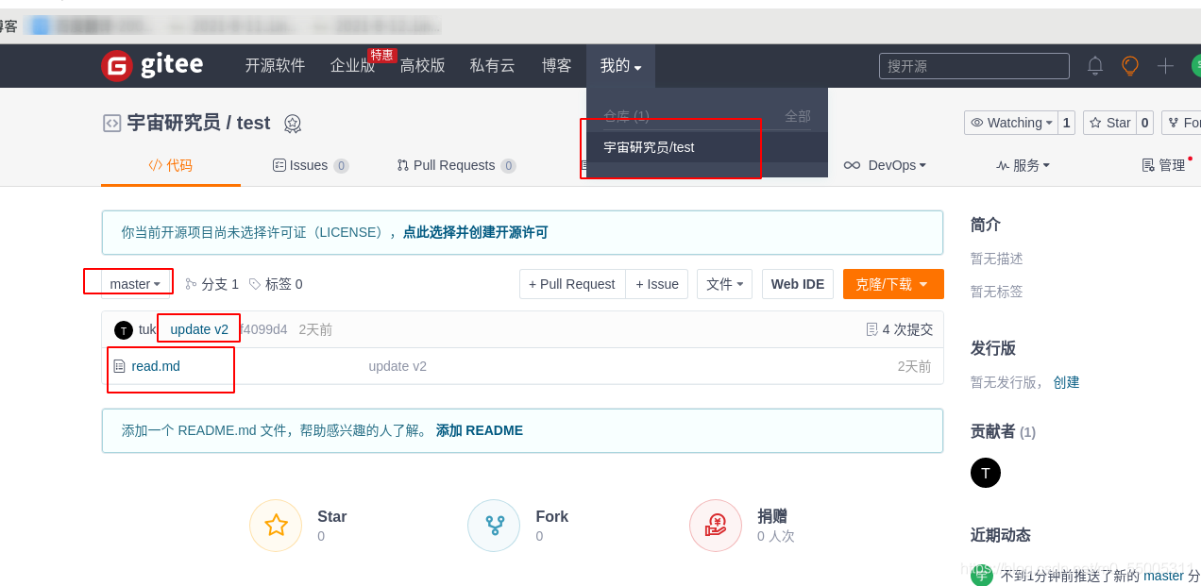
Task: Expand the 服务 menu
Action: coord(1023,165)
